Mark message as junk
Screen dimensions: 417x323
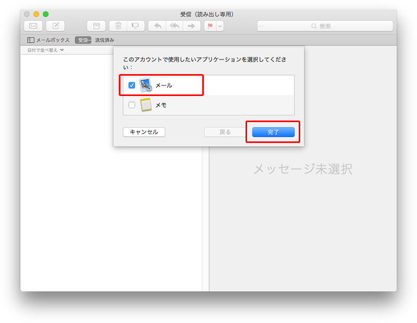[x=136, y=26]
